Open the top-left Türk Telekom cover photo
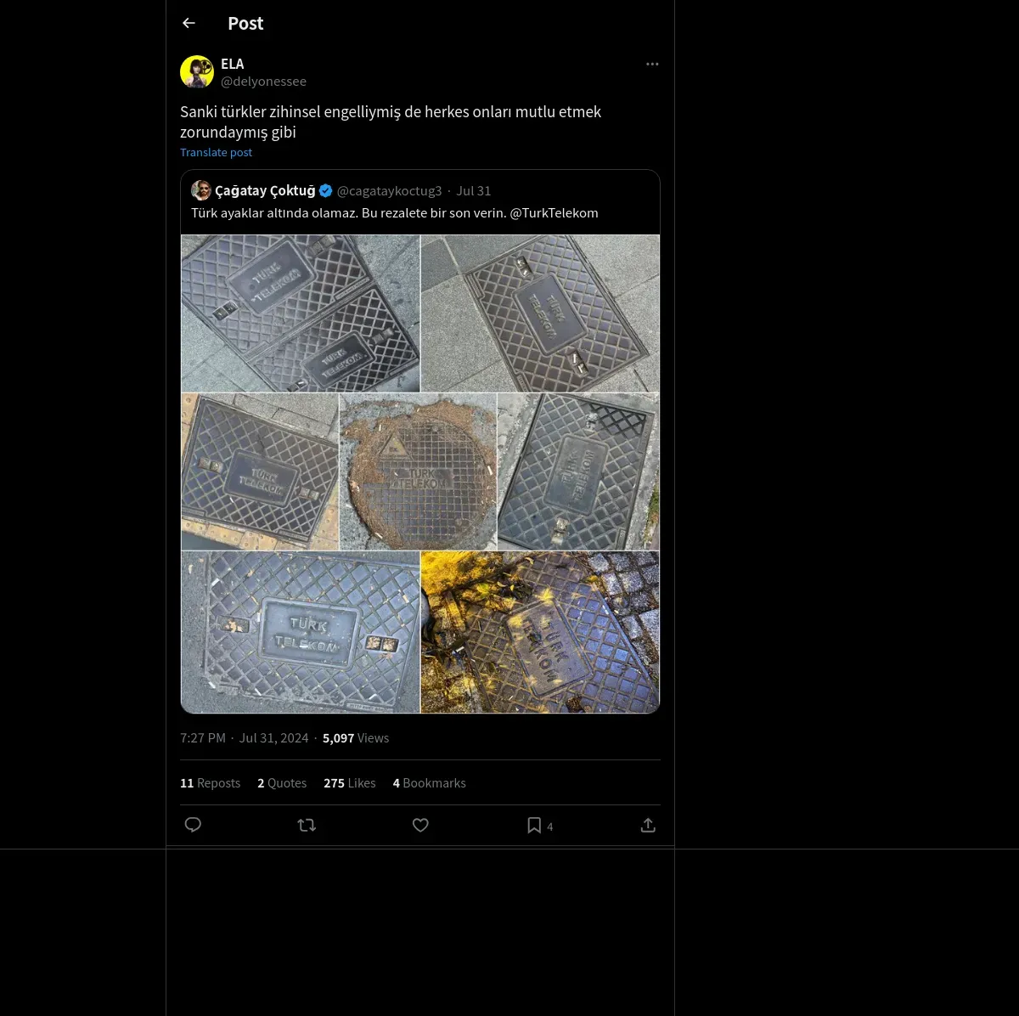 (x=300, y=313)
